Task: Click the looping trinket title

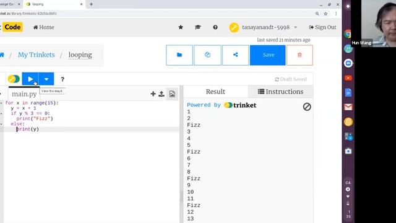Action: (80, 55)
